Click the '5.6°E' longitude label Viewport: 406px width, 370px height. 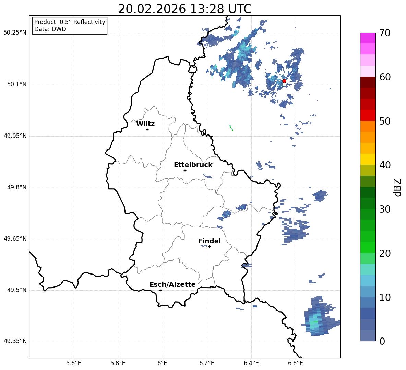pos(74,363)
